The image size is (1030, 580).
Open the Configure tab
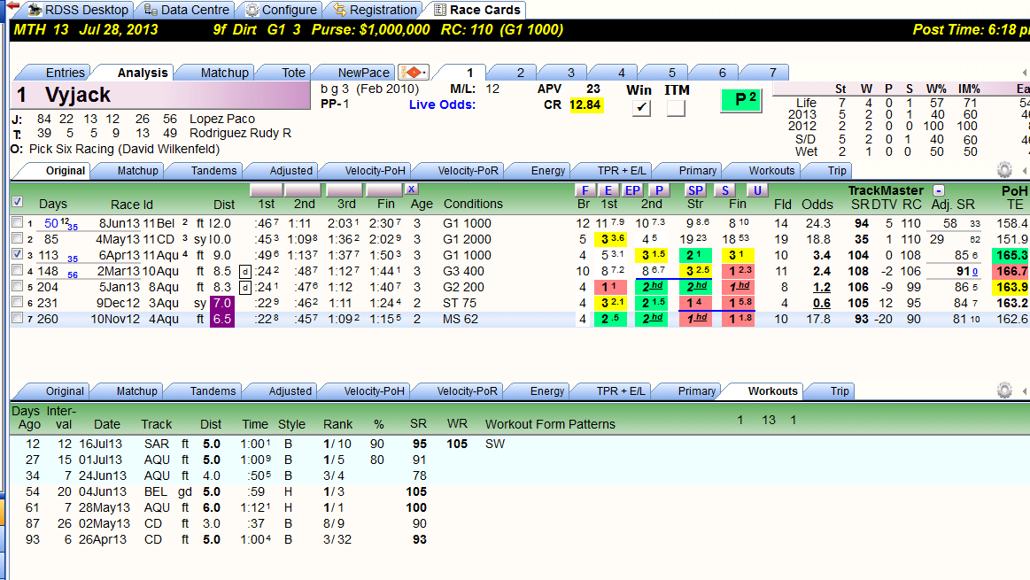281,10
